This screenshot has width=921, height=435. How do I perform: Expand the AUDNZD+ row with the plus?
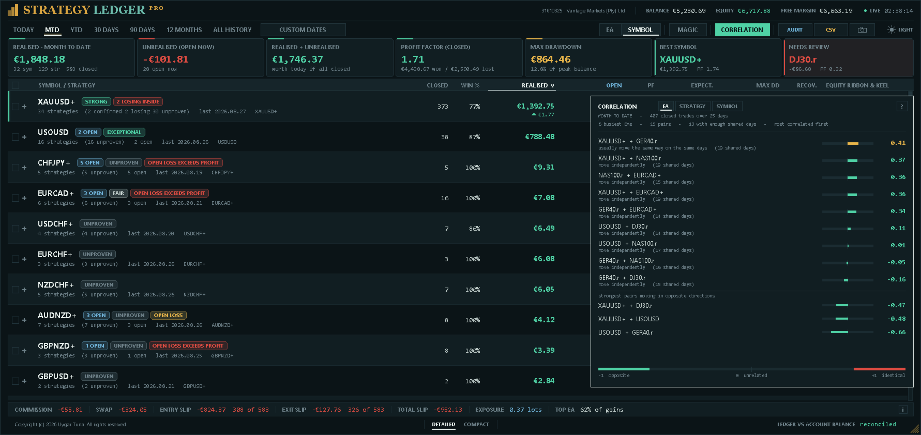[24, 320]
